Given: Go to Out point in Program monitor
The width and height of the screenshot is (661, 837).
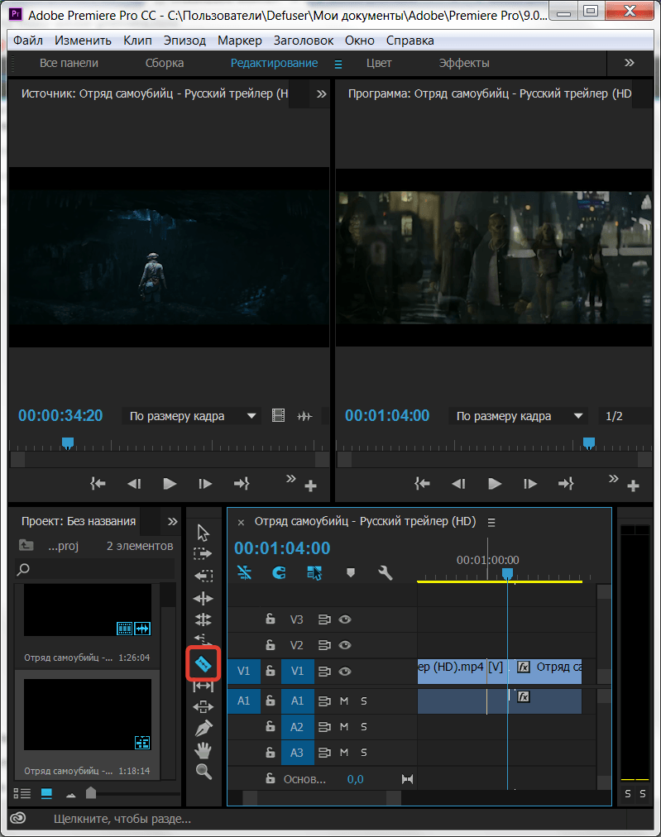Looking at the screenshot, I should coord(566,484).
